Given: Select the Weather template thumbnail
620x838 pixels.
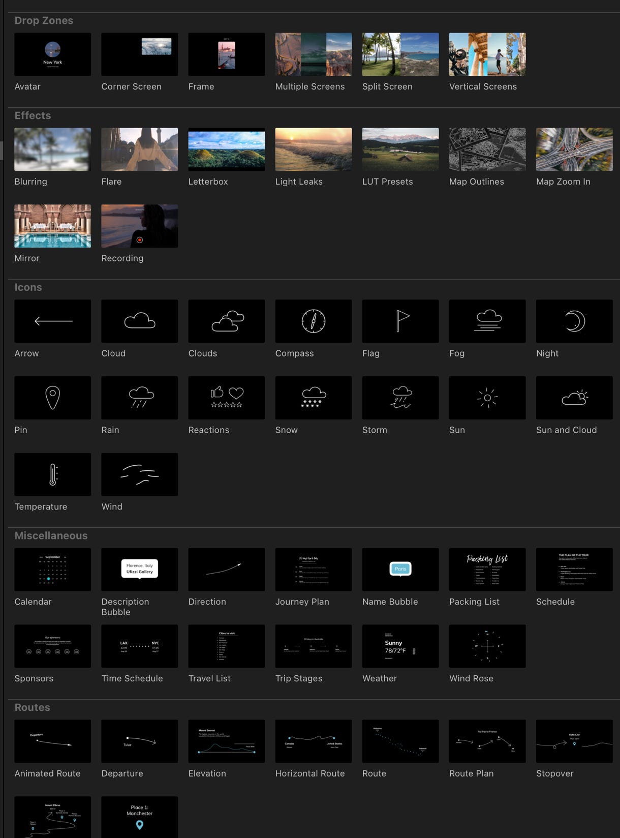Looking at the screenshot, I should (400, 646).
